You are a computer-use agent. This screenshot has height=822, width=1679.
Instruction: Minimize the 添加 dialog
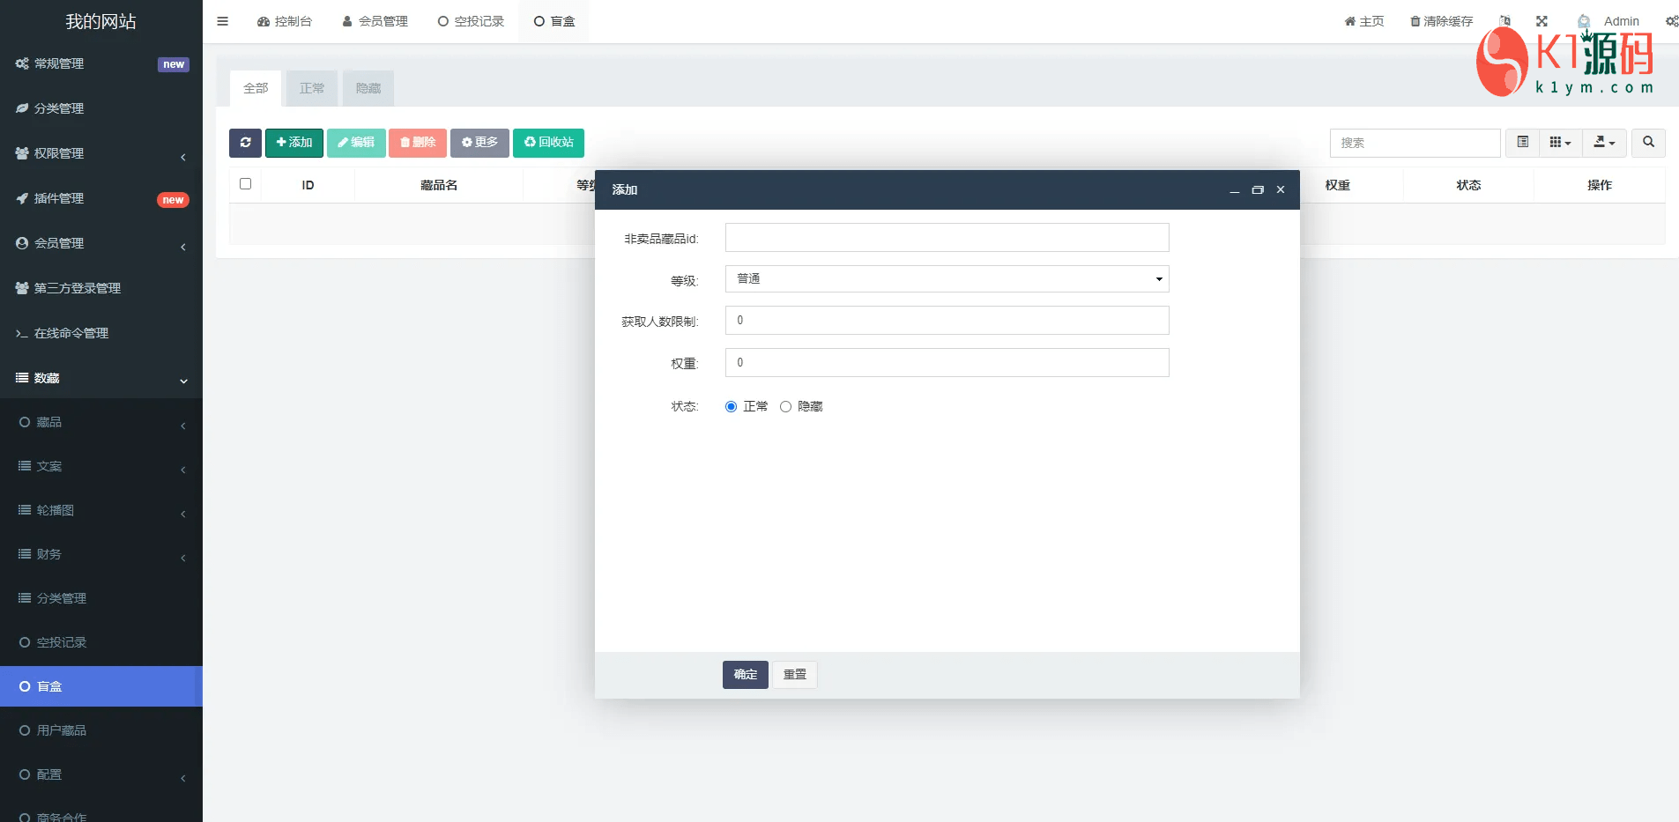[1235, 190]
